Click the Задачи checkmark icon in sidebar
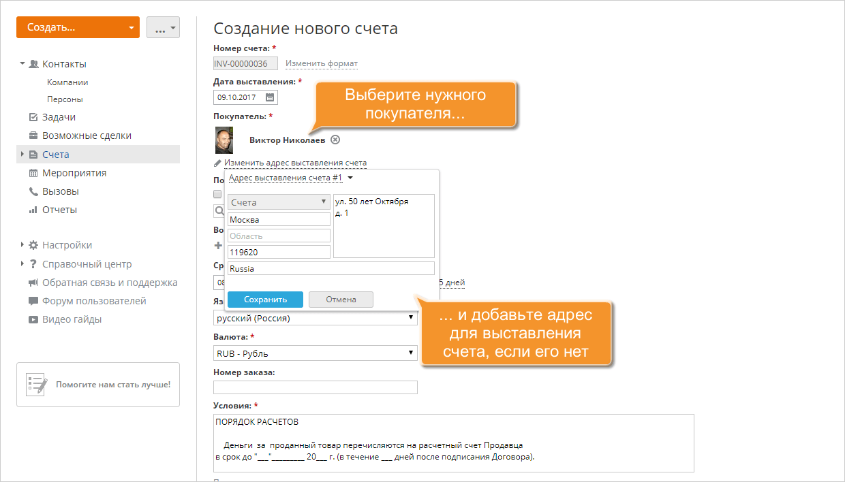Viewport: 845px width, 482px height. click(33, 117)
